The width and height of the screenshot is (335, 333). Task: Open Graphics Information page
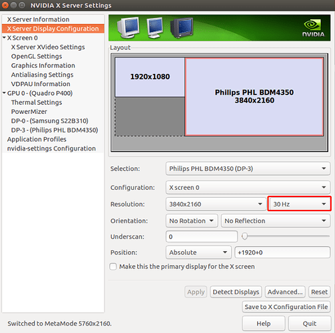(43, 65)
